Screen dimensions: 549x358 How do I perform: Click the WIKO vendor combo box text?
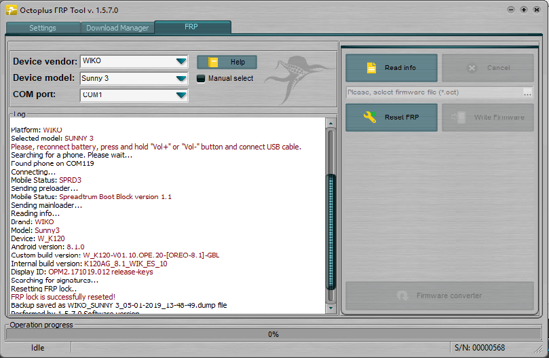pos(92,60)
